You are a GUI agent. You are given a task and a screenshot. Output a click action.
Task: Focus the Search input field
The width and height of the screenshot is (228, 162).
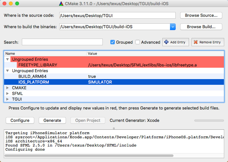click(x=62, y=42)
